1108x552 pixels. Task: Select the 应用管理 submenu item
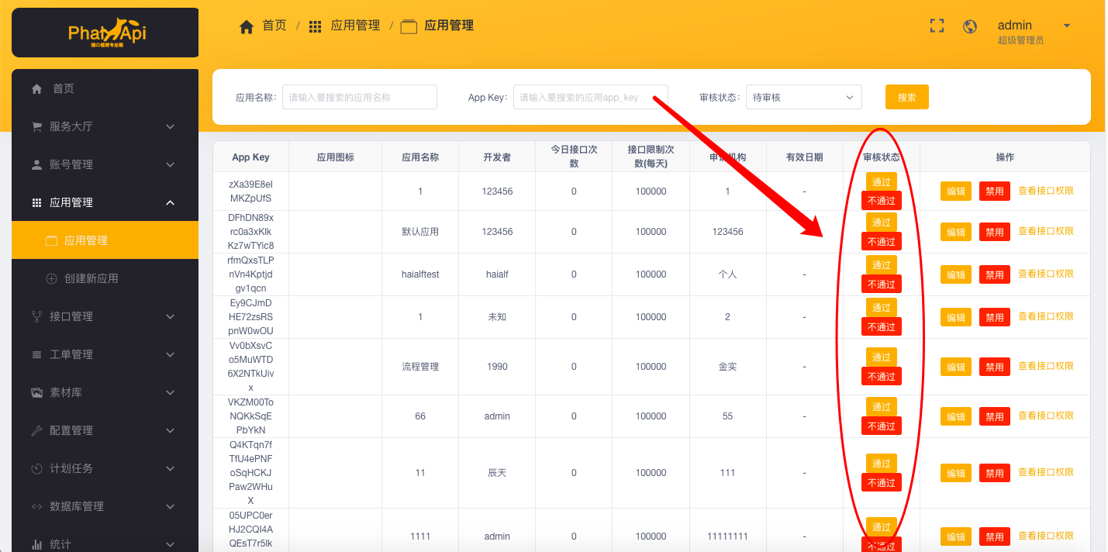coord(105,240)
